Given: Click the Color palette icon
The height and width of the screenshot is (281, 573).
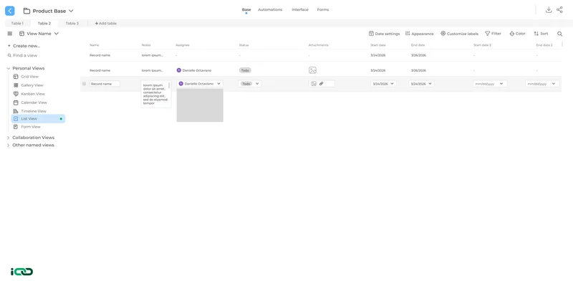Looking at the screenshot, I should pyautogui.click(x=512, y=34).
